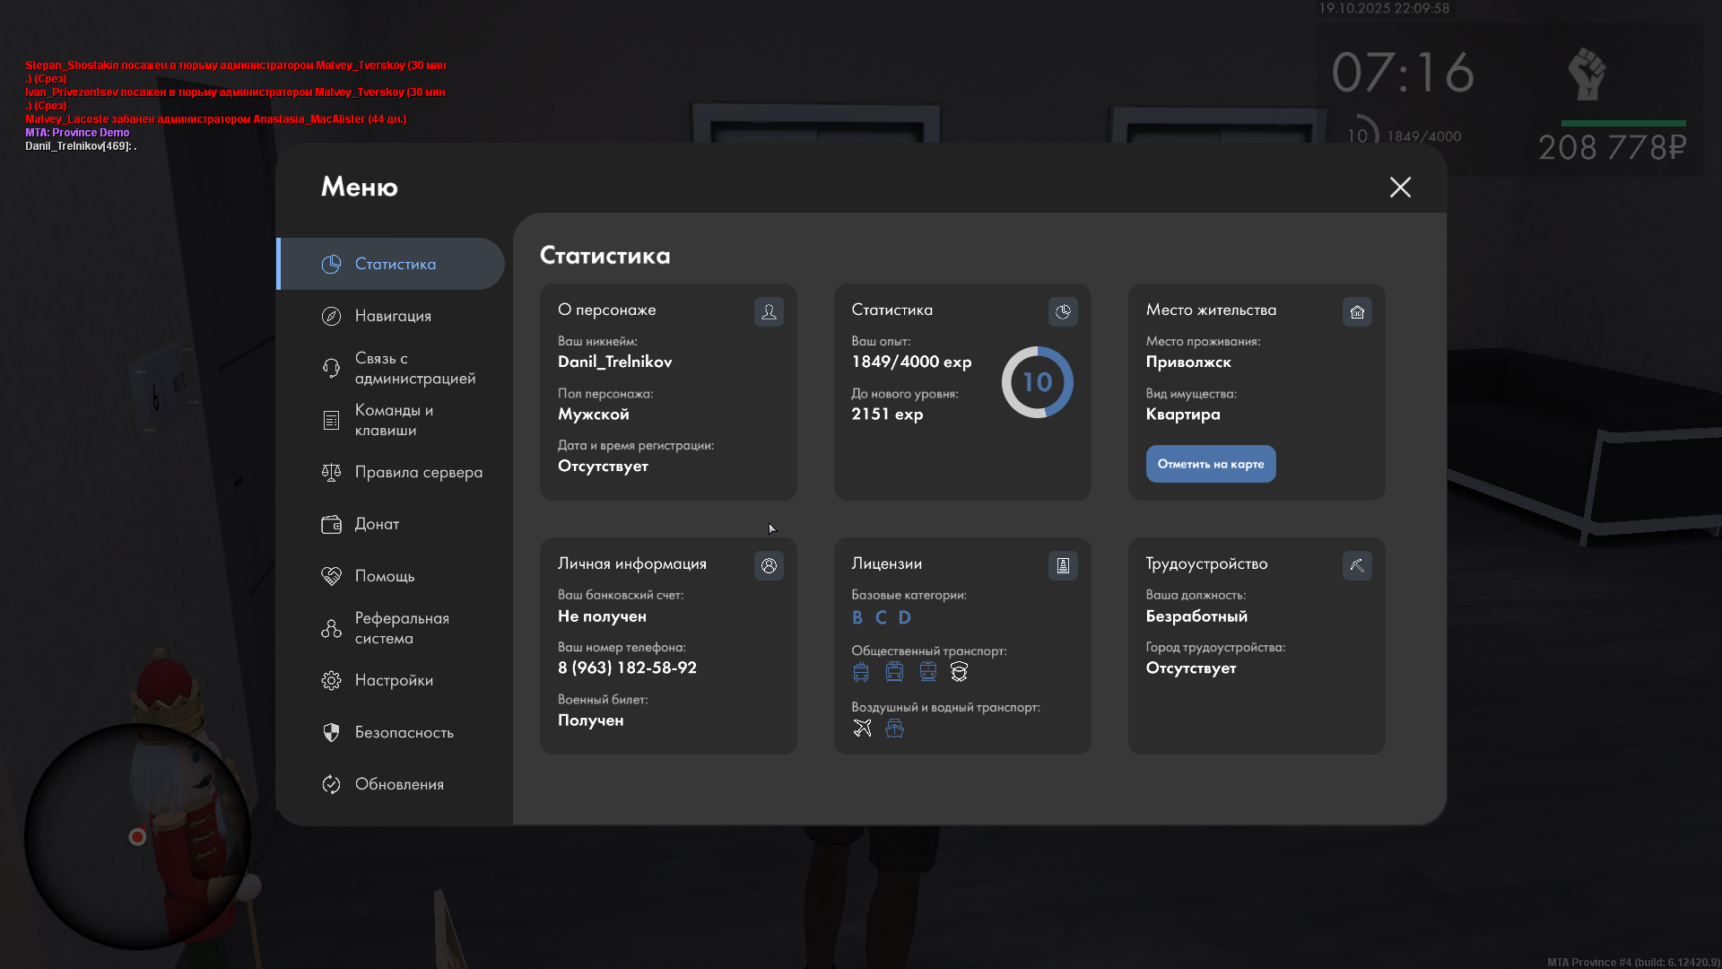Click the user circle icon in Личная информация card
The image size is (1722, 969).
(x=769, y=565)
